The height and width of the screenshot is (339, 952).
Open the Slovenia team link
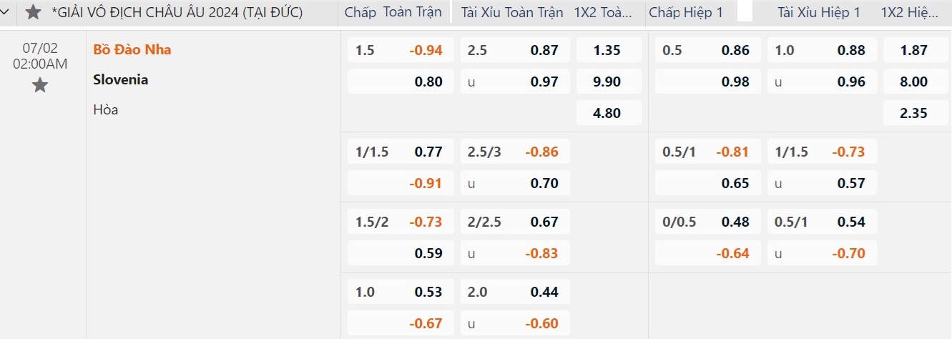pos(121,80)
